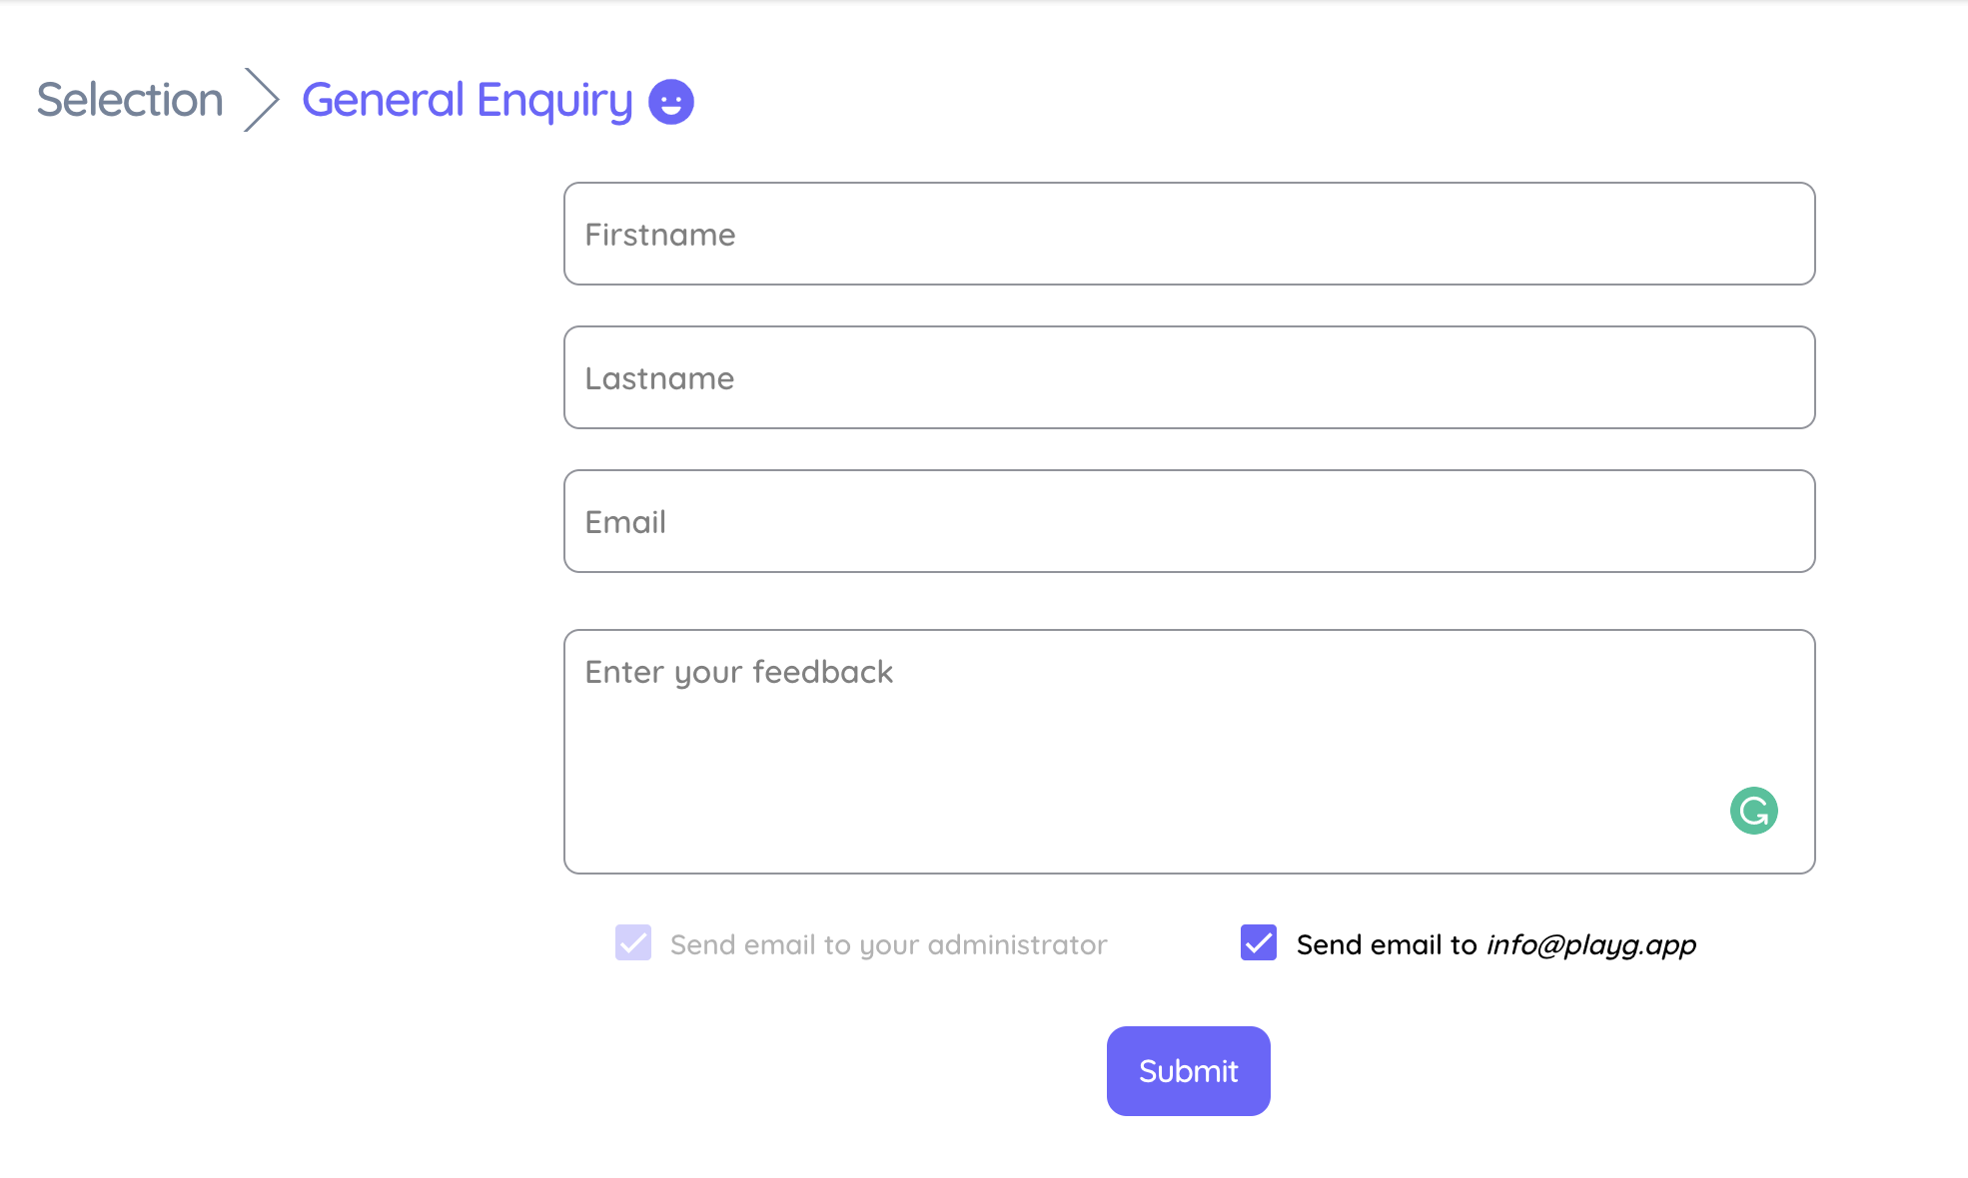Click the Enter your feedback textarea
The height and width of the screenshot is (1178, 1968).
(1189, 752)
